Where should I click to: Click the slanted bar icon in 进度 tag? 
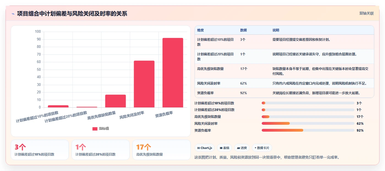pos(238,148)
